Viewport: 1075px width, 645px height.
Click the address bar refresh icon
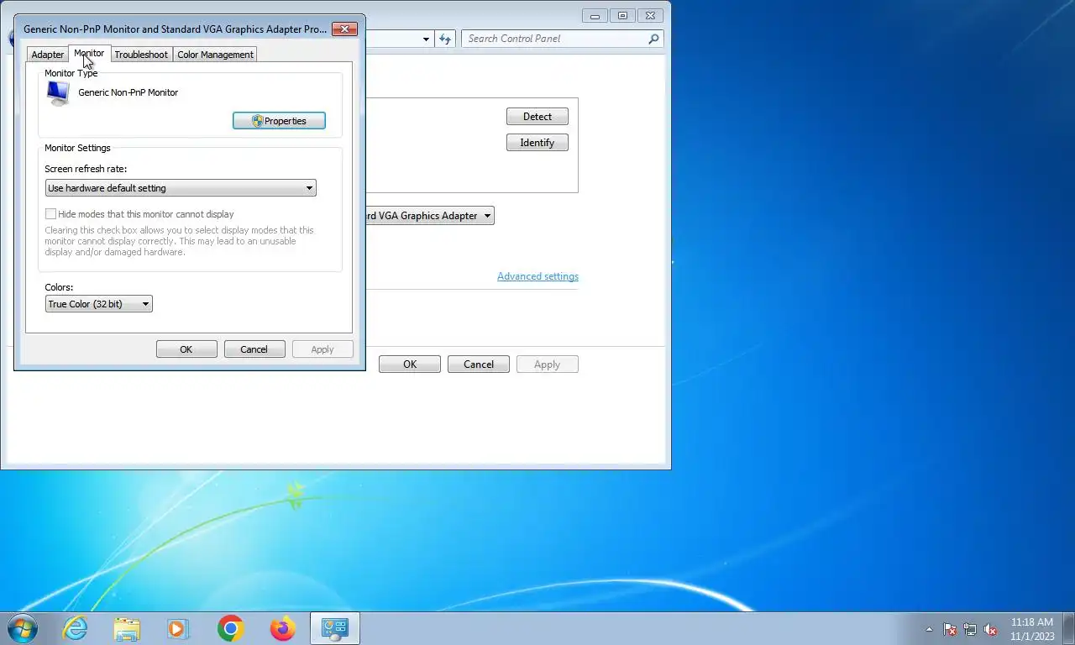(445, 39)
